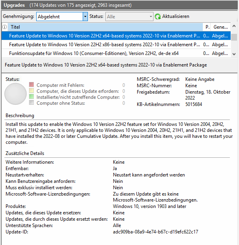The width and height of the screenshot is (239, 245).
Task: Click the Update-ID value adc909ba-08a9-4e74-b67c-d19efc622c17
Action: pyautogui.click(x=155, y=232)
